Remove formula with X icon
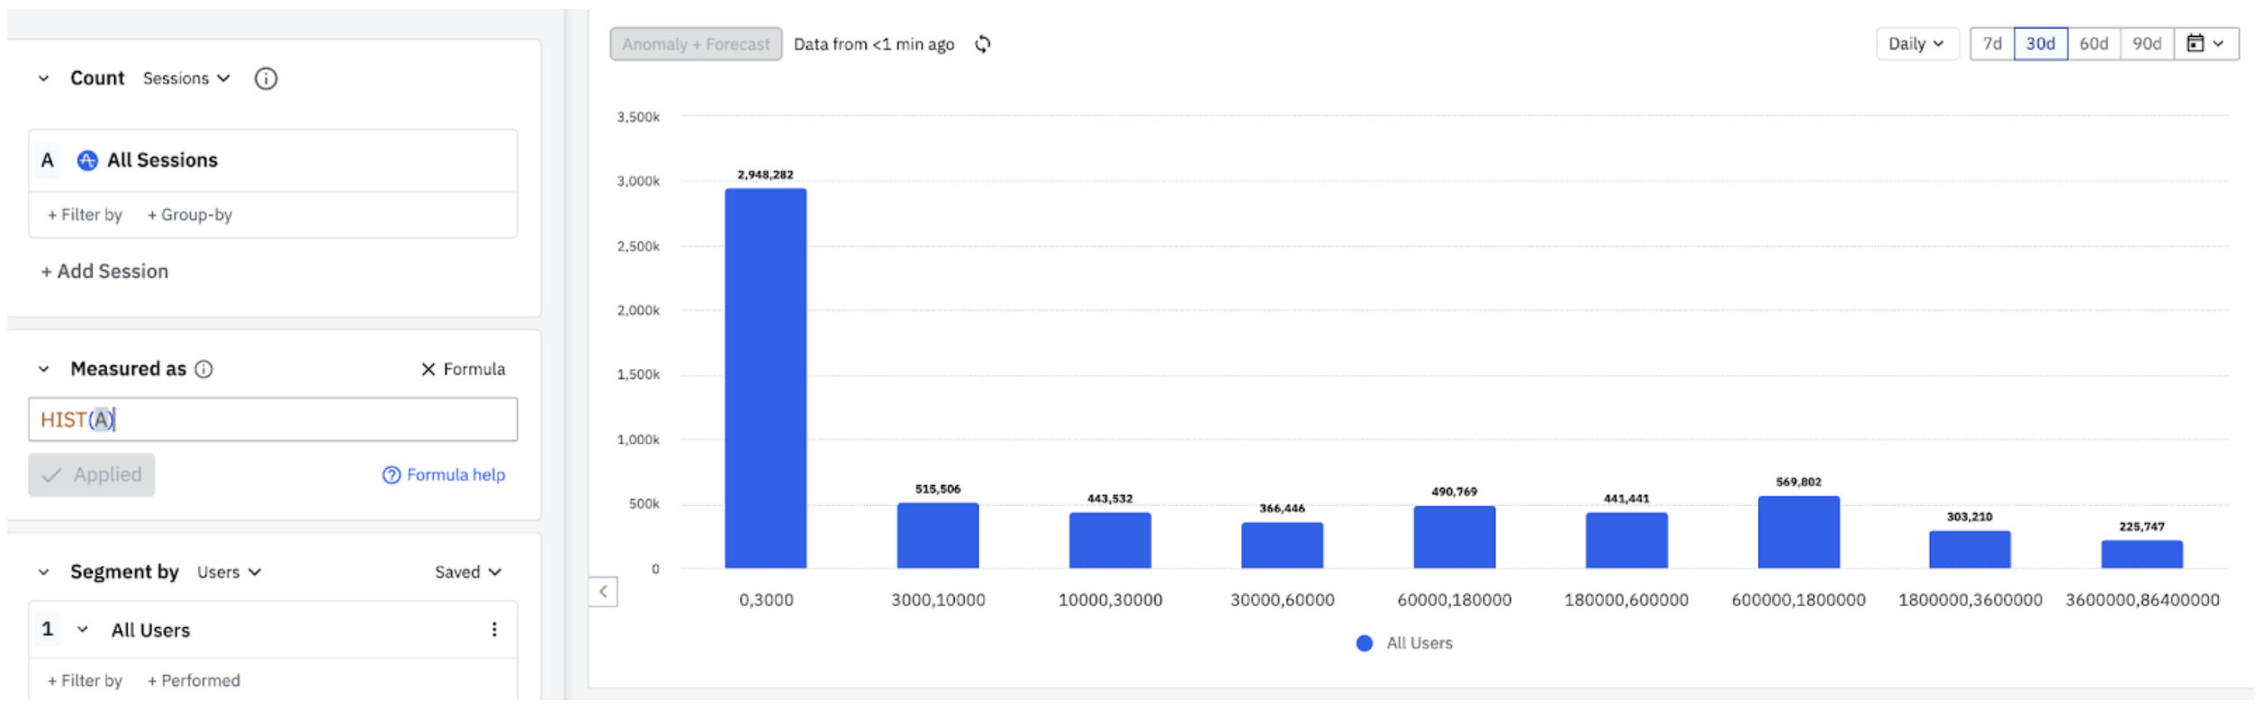The image size is (2263, 711). point(428,369)
